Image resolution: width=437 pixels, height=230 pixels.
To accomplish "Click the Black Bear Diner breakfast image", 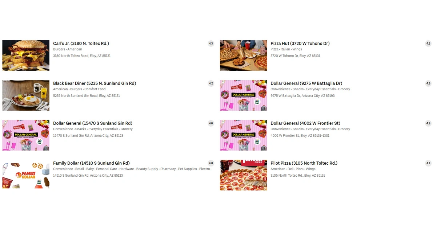I will click(x=26, y=95).
